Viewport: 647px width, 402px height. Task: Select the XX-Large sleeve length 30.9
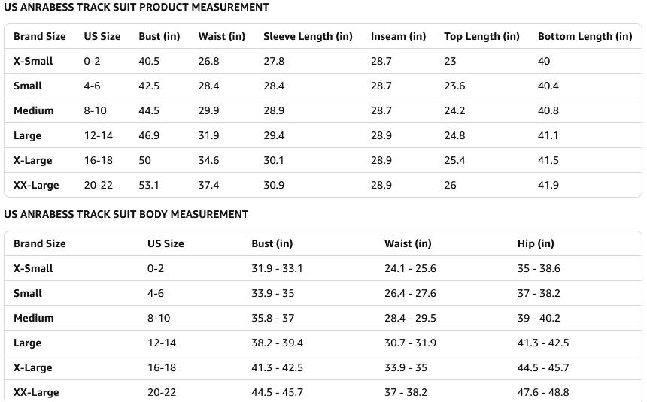(274, 186)
